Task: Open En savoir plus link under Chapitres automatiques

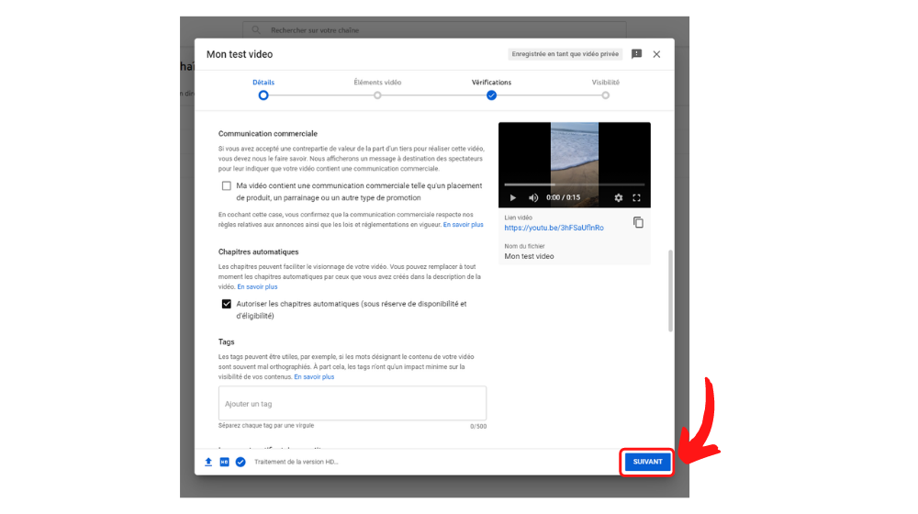Action: [257, 287]
